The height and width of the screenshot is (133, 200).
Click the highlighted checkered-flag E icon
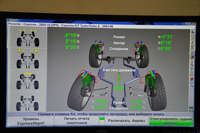pos(192,57)
